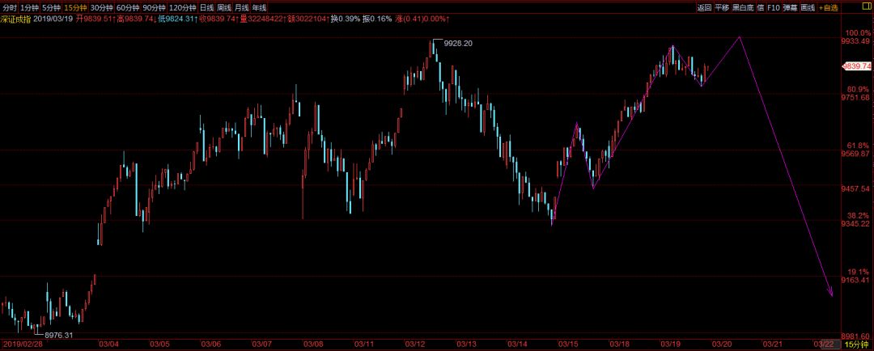
Task: Click the 61.8% Fibonacci level label
Action: point(859,146)
